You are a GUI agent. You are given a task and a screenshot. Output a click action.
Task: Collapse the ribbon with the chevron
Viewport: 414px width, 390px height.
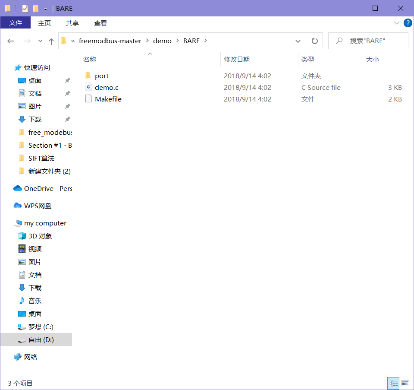pyautogui.click(x=397, y=23)
